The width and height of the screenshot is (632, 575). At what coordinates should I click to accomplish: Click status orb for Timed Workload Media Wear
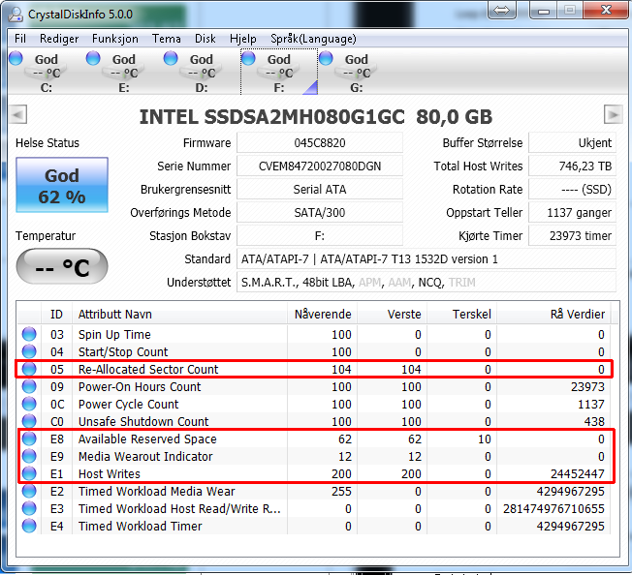click(x=29, y=491)
